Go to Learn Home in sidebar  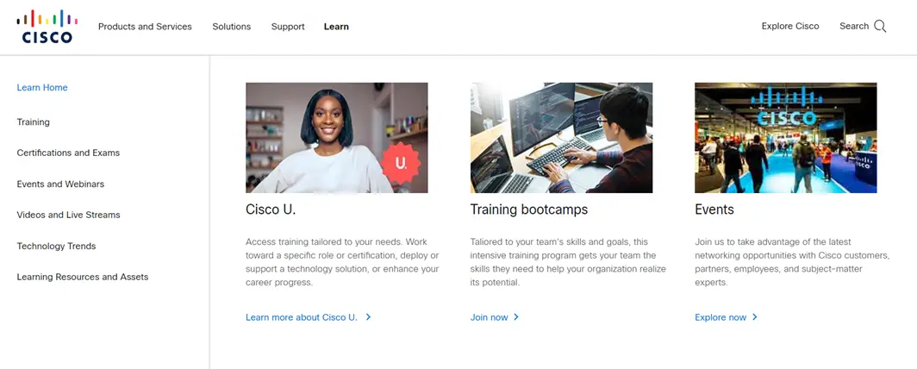point(42,88)
